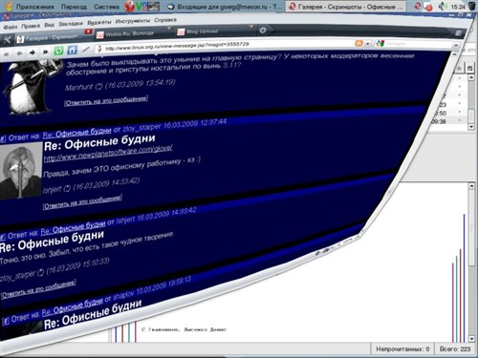This screenshot has width=478, height=358.
Task: Switch to the Blog Upload tab
Action: pos(202,32)
